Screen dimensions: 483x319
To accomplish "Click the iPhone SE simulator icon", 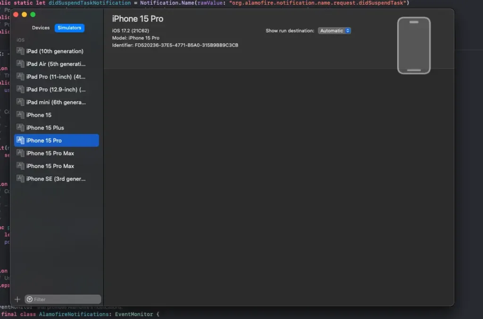I will pos(20,178).
